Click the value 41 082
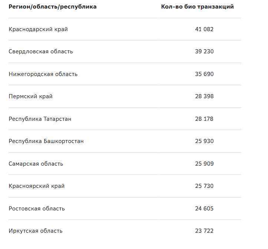This screenshot has height=249, width=268. 204,29
